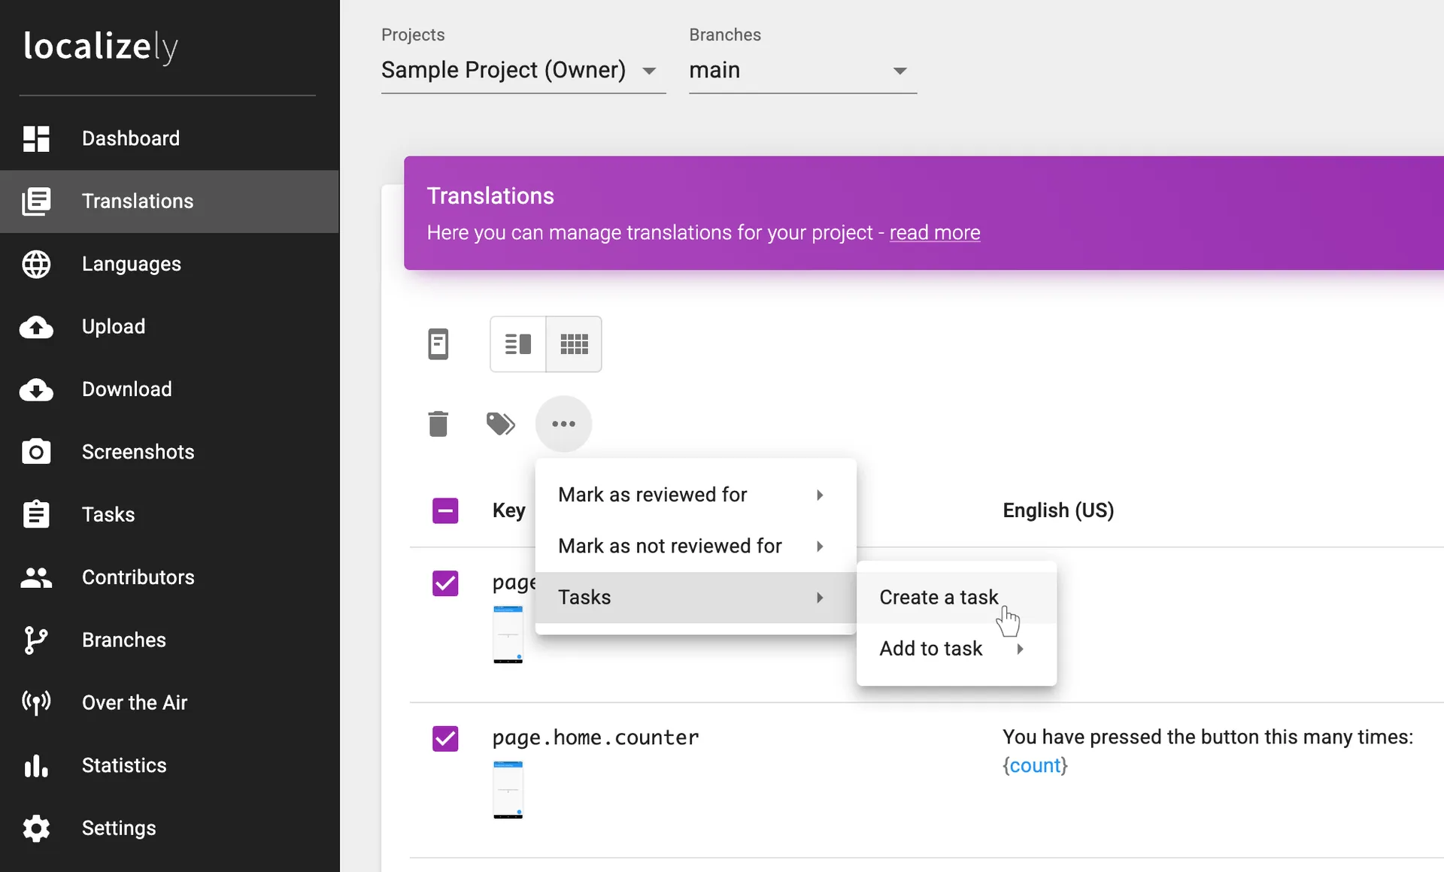
Task: Switch to grid view layout
Action: 574,344
